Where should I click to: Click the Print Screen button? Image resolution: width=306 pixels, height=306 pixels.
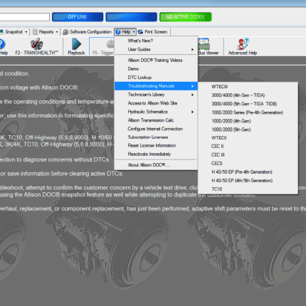[x=153, y=32]
